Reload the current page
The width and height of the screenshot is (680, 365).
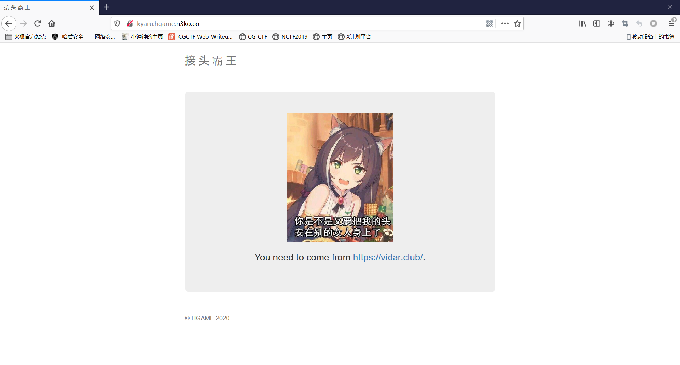38,23
